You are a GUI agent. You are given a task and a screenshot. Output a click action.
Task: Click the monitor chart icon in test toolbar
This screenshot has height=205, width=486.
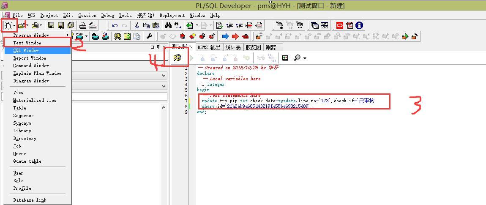coord(285,58)
